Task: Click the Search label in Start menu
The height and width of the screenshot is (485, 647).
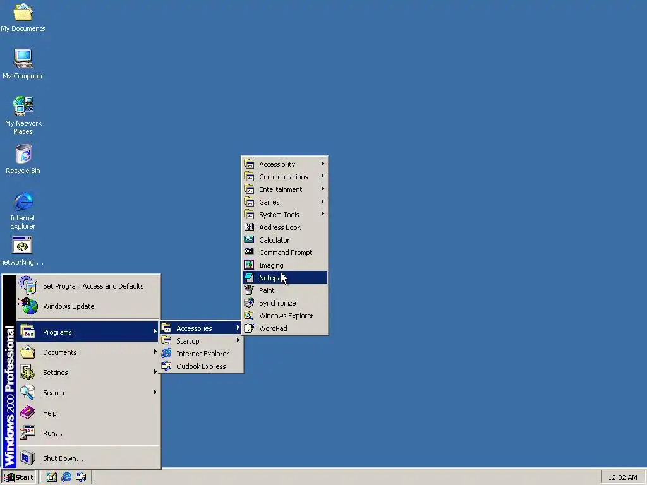Action: click(x=54, y=393)
